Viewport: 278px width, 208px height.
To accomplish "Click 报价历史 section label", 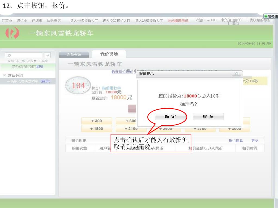I will pos(79,141).
